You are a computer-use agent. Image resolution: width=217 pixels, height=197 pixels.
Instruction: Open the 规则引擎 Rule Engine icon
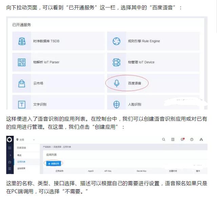point(116,41)
